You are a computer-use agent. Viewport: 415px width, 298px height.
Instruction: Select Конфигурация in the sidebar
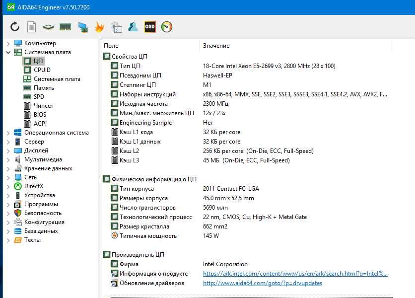(44, 222)
